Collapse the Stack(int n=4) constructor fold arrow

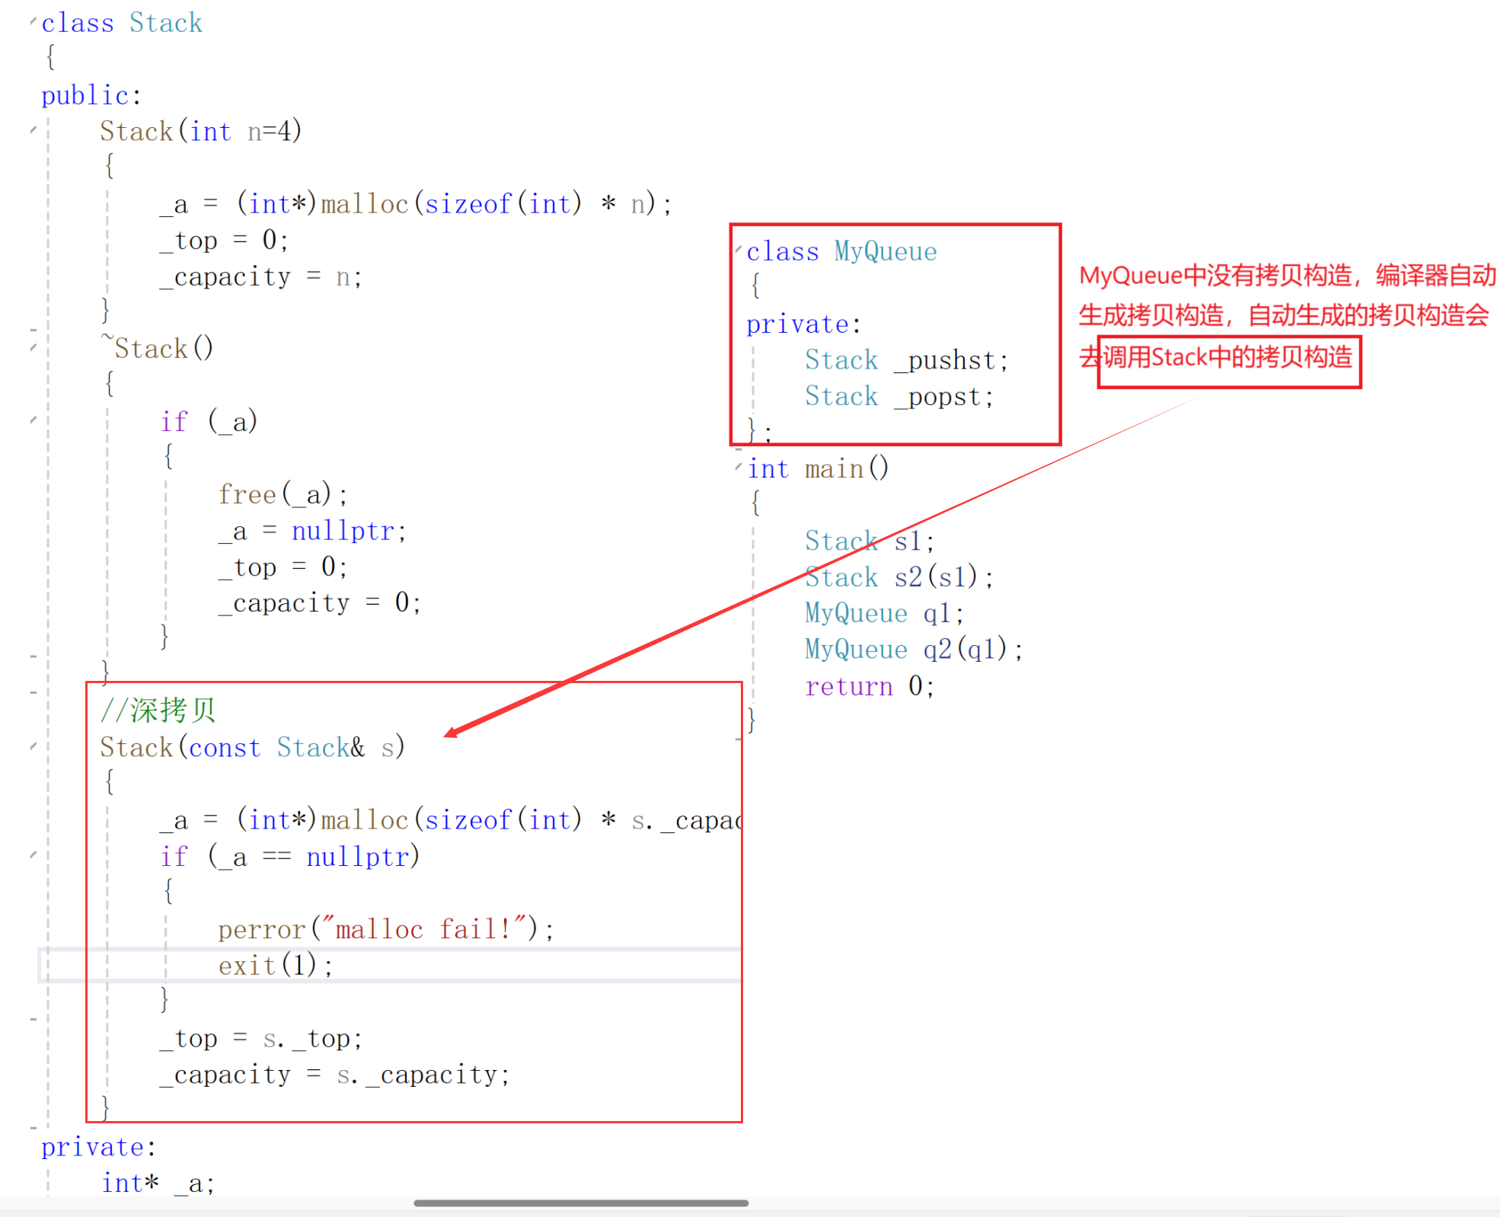coord(33,130)
